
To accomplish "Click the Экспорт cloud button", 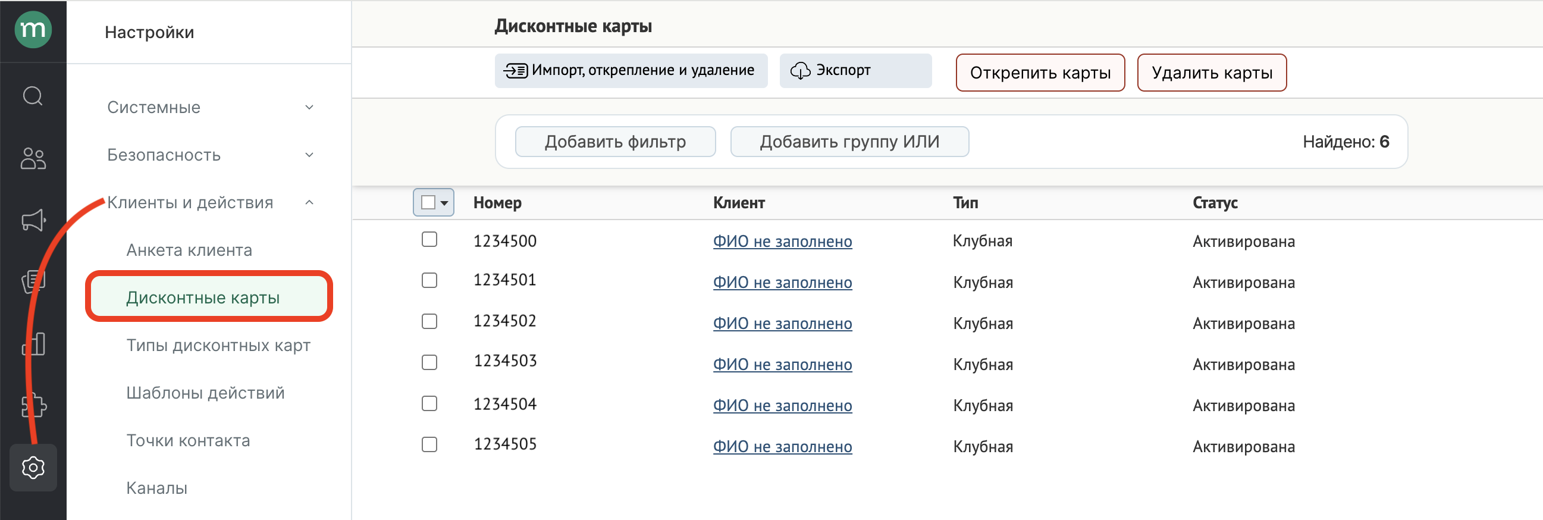I will pos(855,71).
